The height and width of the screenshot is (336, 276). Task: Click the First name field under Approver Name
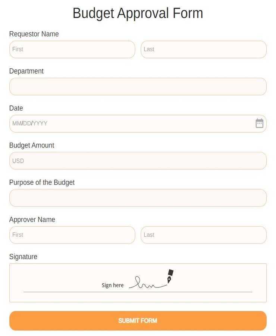point(72,235)
